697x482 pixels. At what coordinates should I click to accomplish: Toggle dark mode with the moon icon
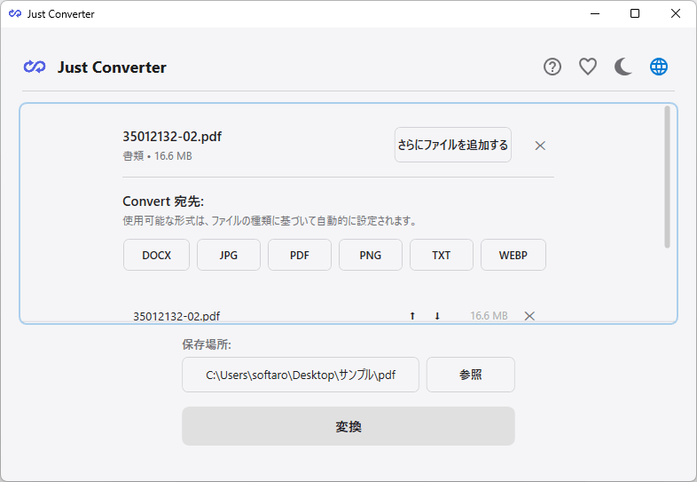click(x=623, y=67)
